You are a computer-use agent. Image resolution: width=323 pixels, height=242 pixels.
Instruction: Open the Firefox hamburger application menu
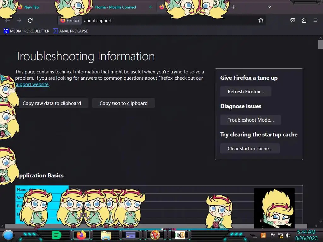[315, 20]
